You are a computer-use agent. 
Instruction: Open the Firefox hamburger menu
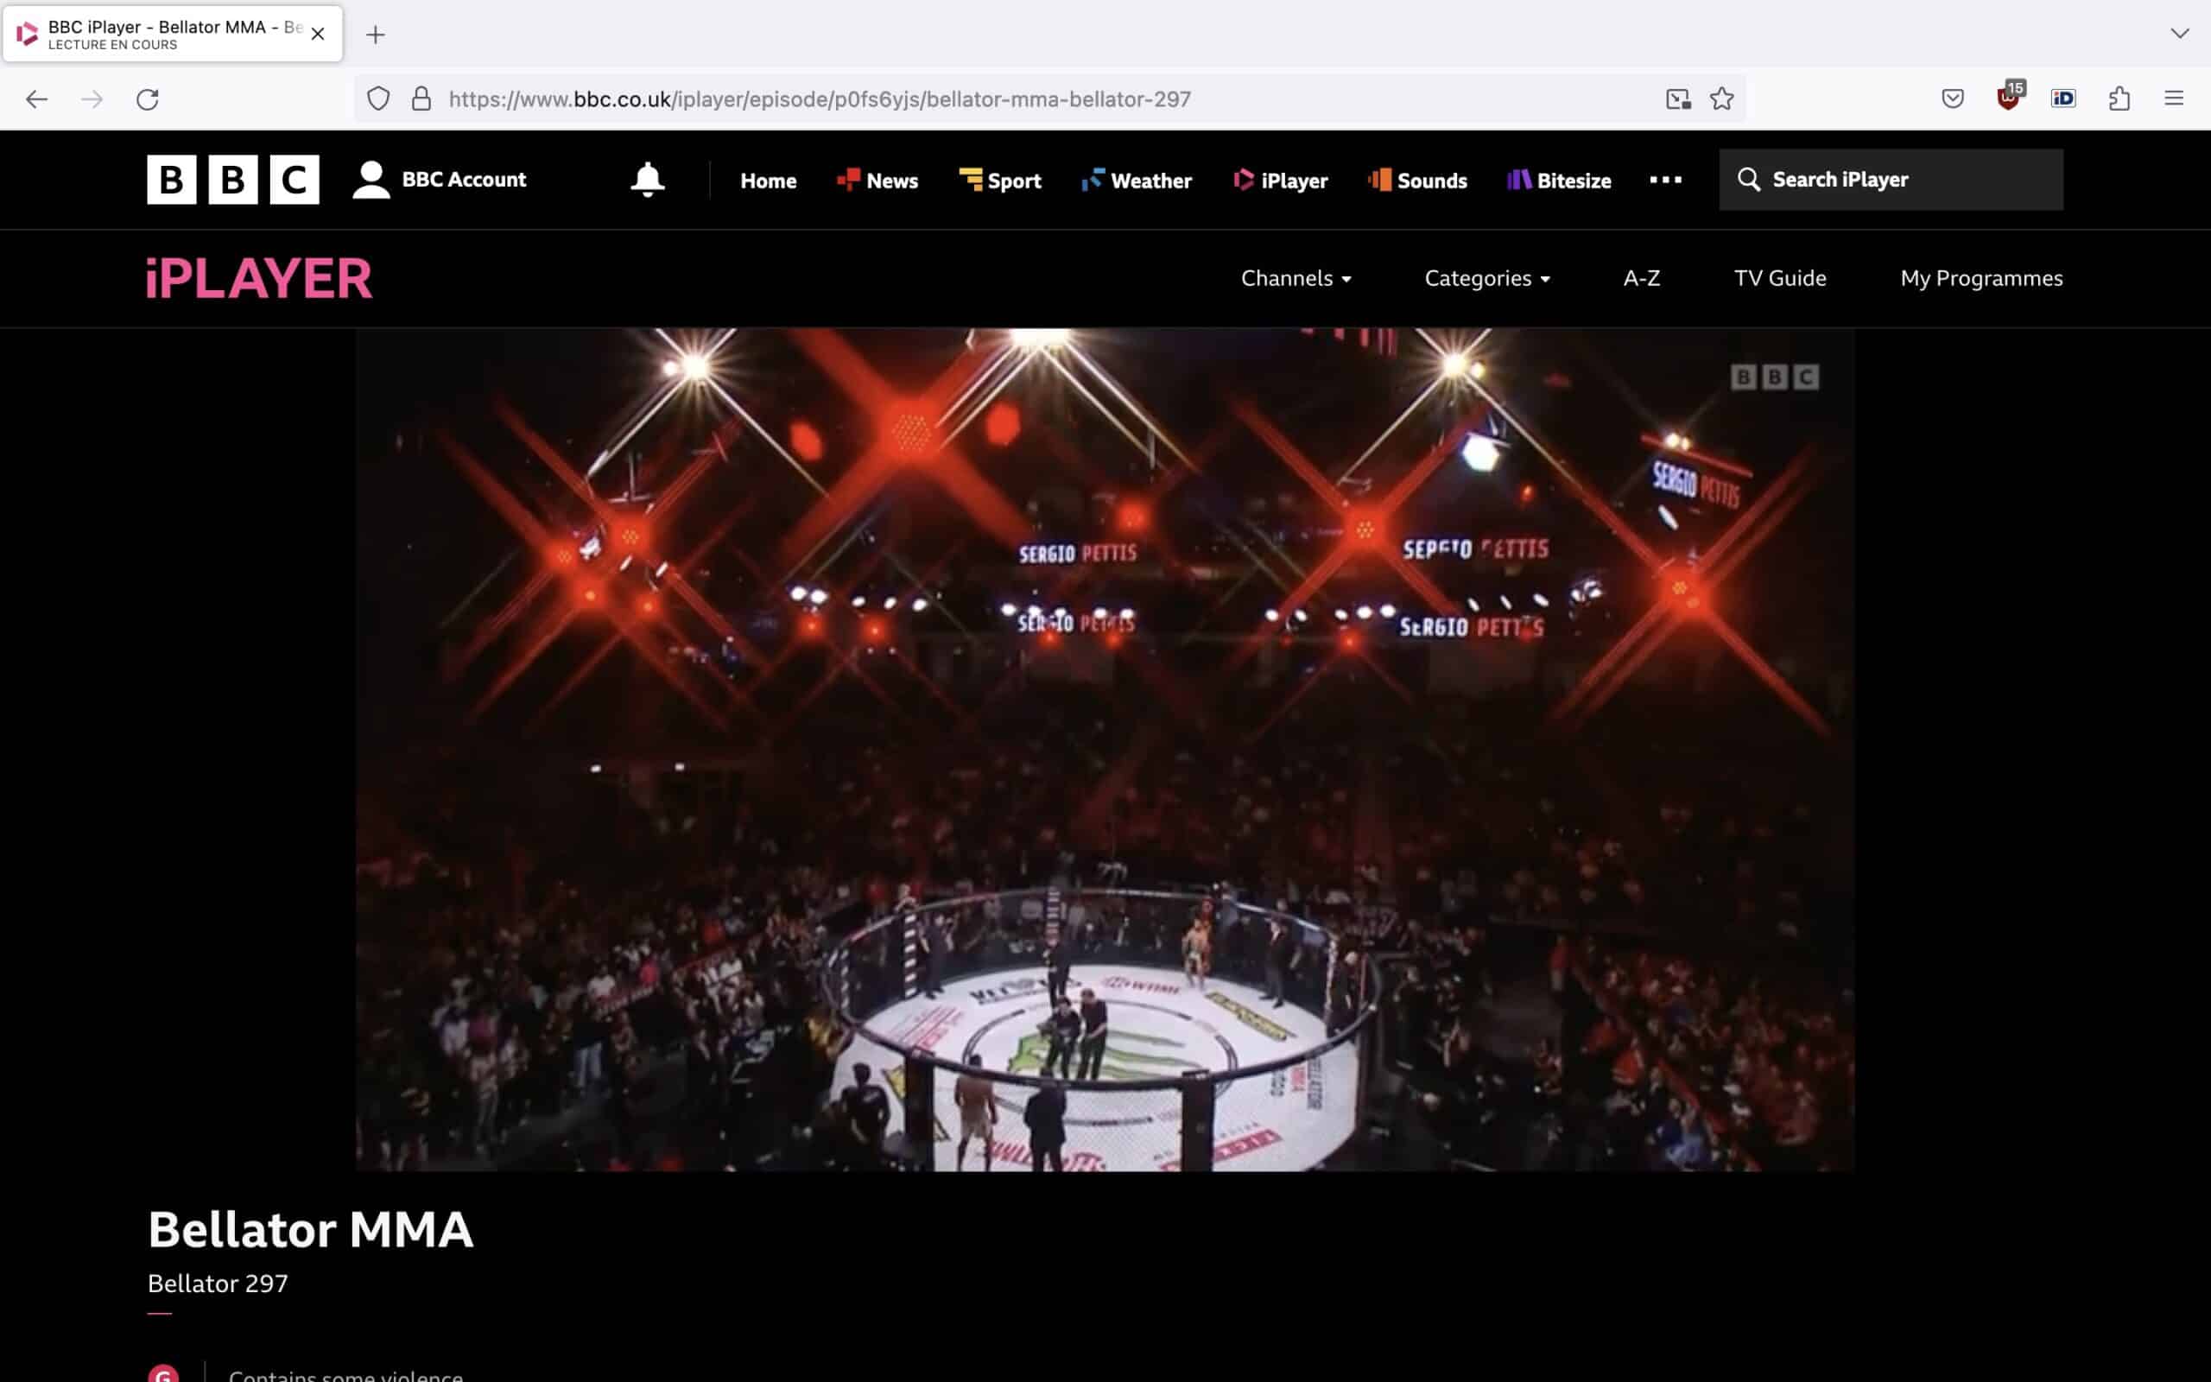pyautogui.click(x=2175, y=98)
